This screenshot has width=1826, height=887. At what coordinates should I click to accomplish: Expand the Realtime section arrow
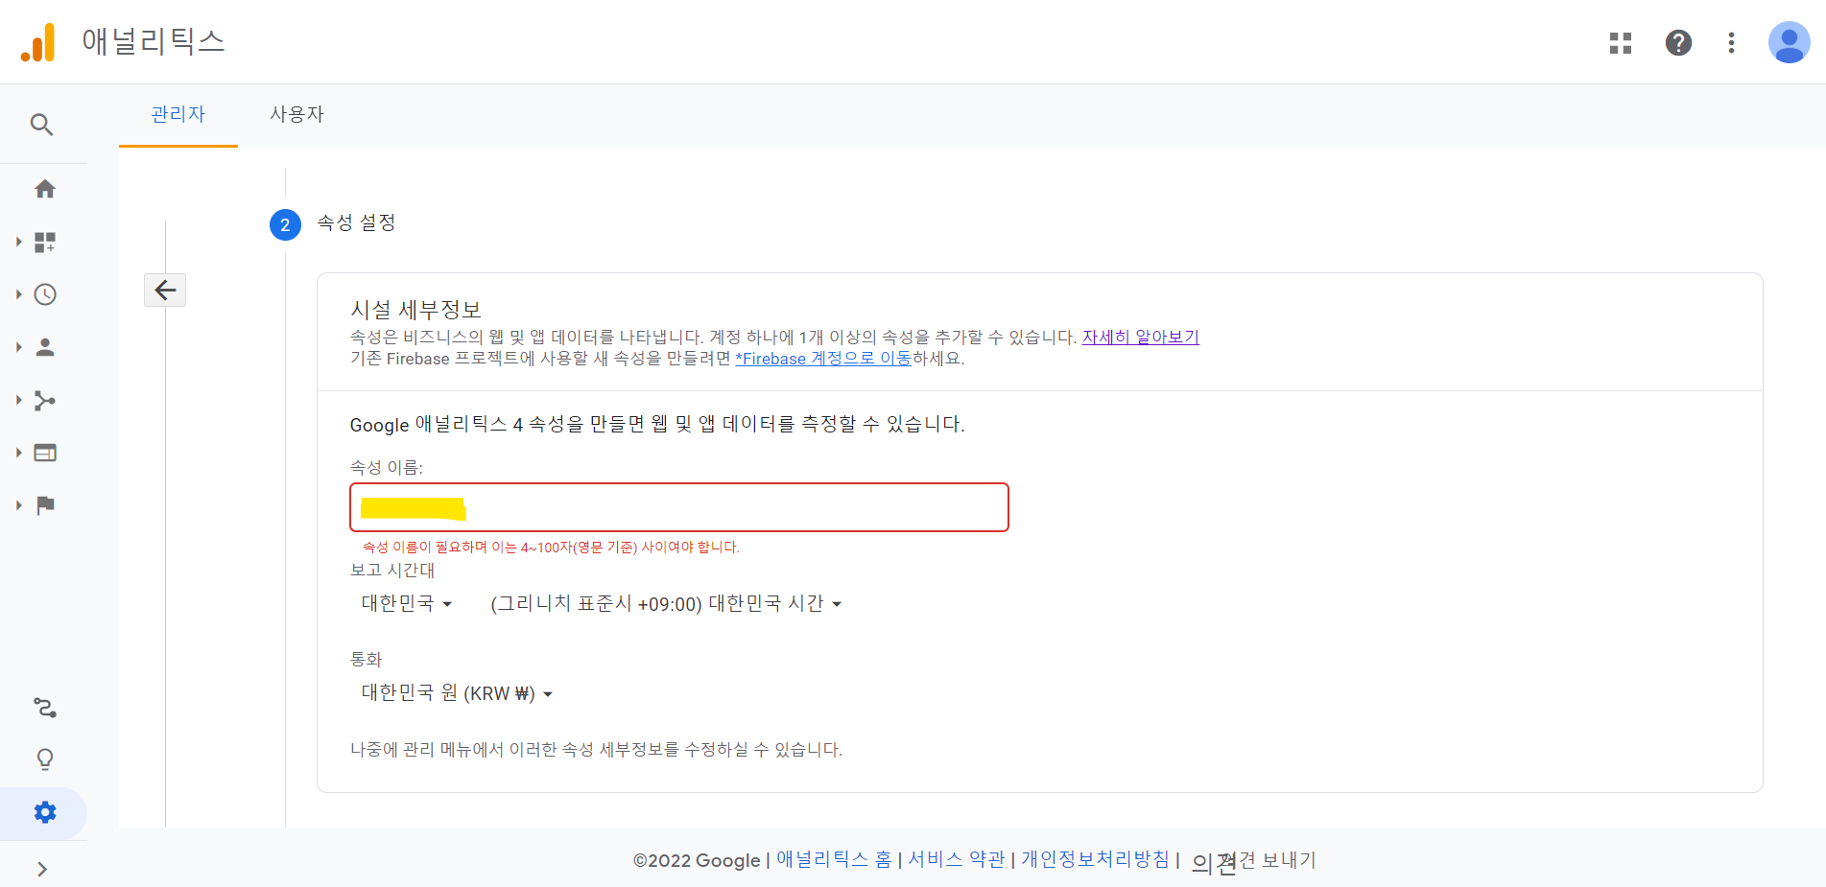19,294
